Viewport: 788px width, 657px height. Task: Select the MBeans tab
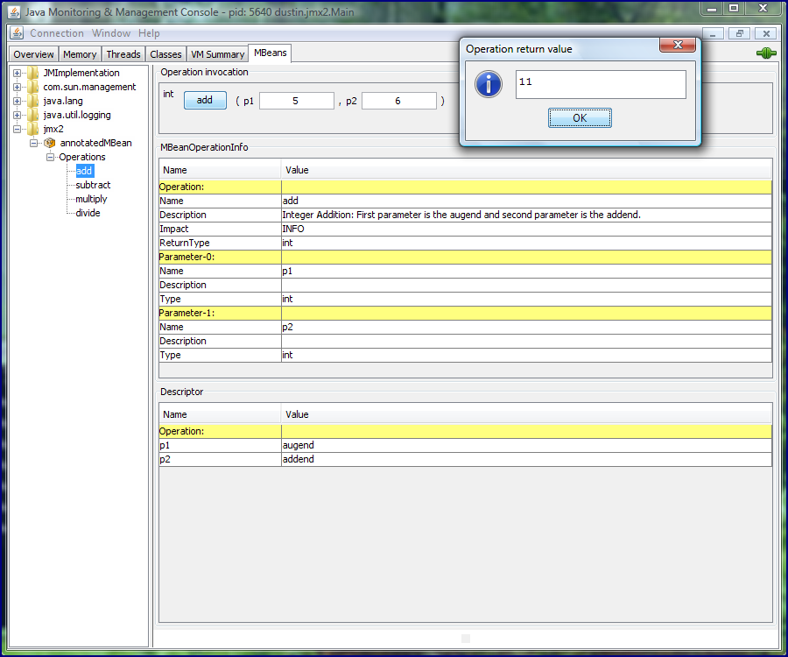(271, 53)
